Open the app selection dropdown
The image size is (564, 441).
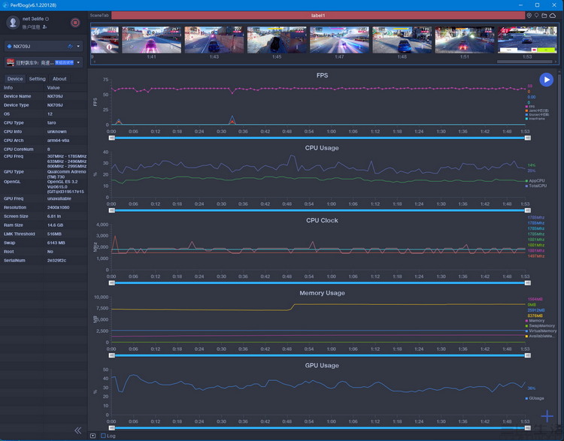tap(42, 62)
